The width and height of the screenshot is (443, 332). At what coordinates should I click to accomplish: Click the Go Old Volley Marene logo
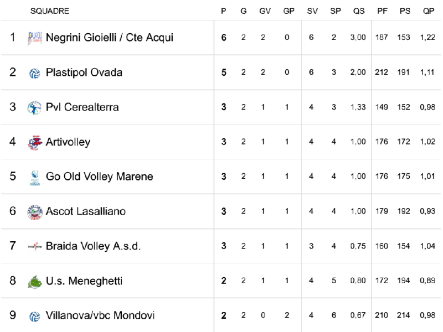35,178
